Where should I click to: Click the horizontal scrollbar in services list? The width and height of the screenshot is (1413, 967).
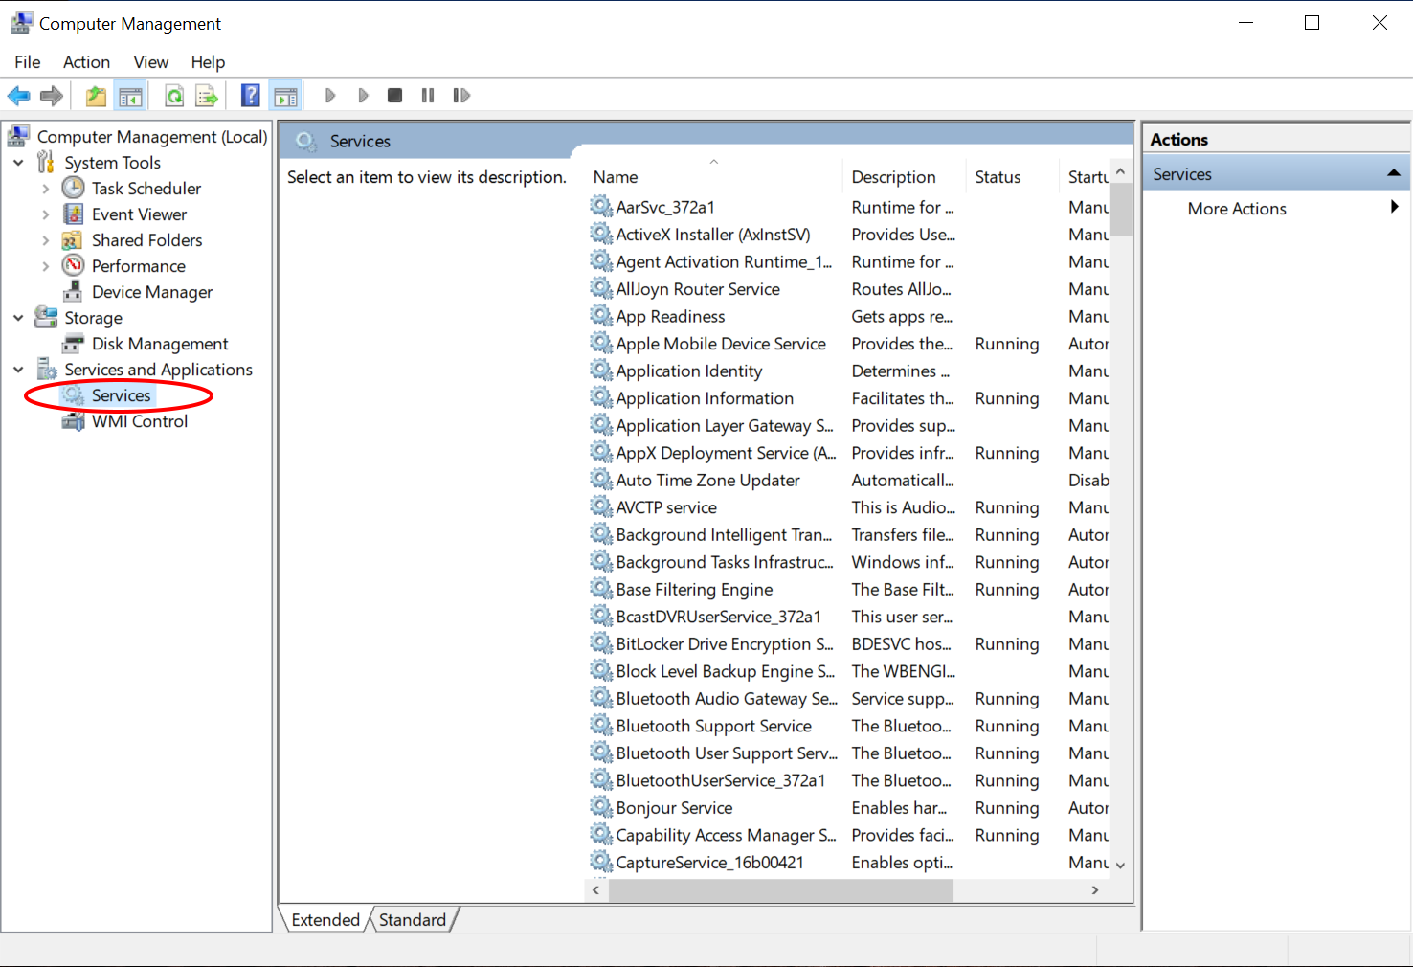click(x=780, y=890)
